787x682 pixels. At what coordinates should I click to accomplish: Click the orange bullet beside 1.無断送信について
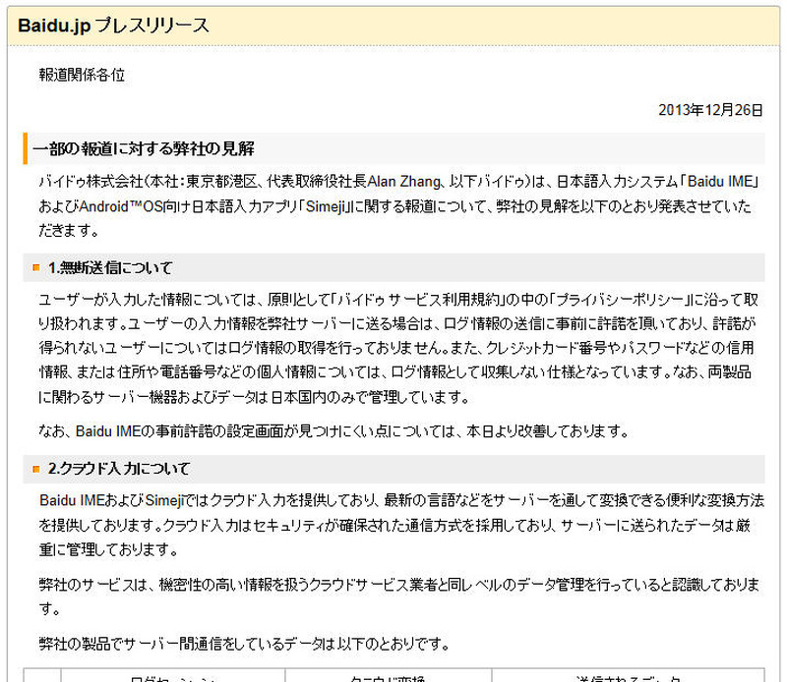point(36,268)
